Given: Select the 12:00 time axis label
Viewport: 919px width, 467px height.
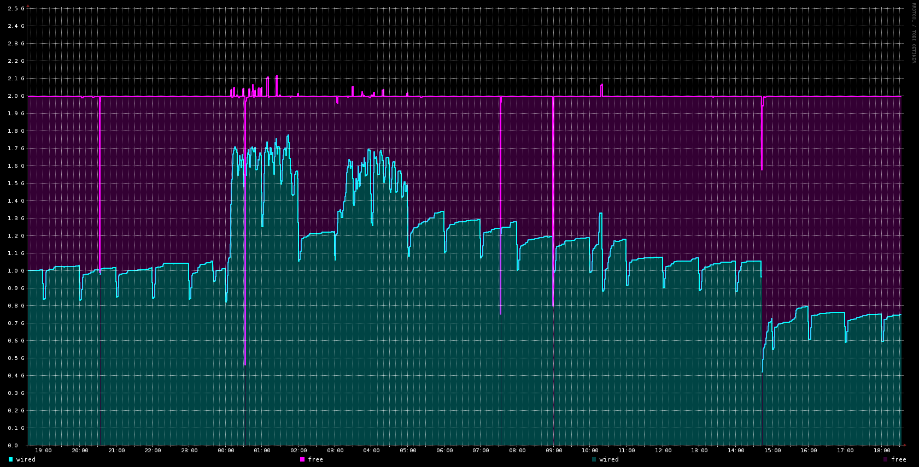Looking at the screenshot, I should tap(663, 451).
